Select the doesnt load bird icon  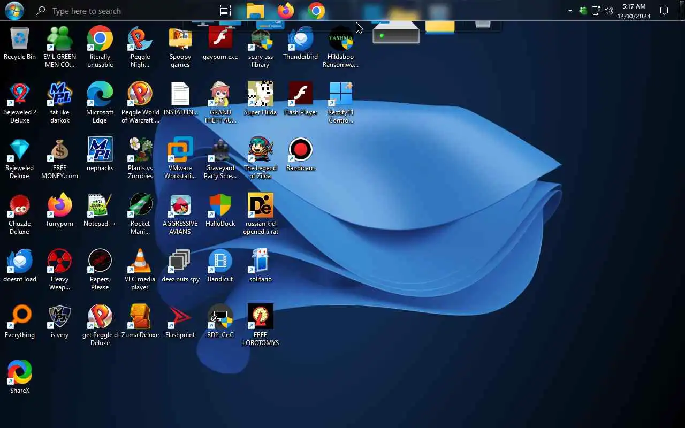coord(20,266)
